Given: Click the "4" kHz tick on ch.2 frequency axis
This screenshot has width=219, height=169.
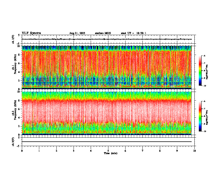Looking at the screenshot, I should [x=19, y=118].
